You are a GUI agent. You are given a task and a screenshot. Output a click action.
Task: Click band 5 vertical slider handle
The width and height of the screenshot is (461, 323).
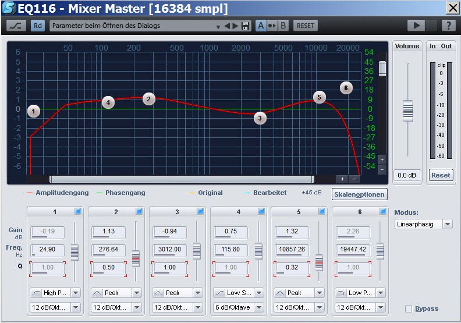(x=319, y=262)
